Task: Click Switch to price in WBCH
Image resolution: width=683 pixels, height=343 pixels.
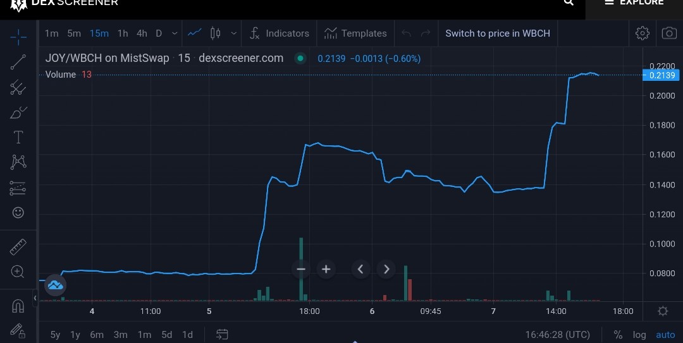Action: pyautogui.click(x=498, y=33)
